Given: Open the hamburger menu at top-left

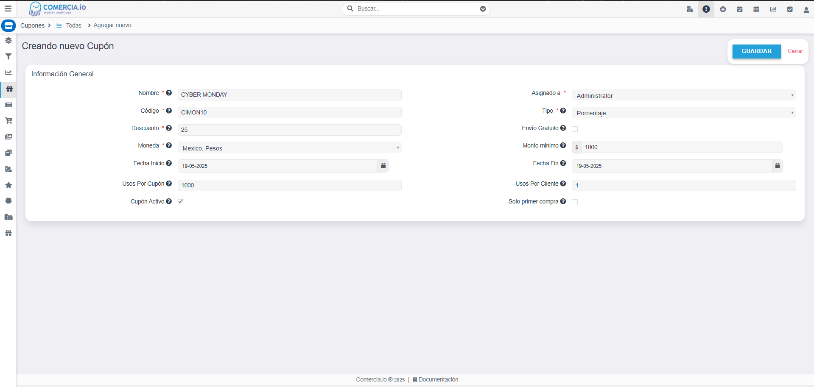Looking at the screenshot, I should (x=8, y=8).
